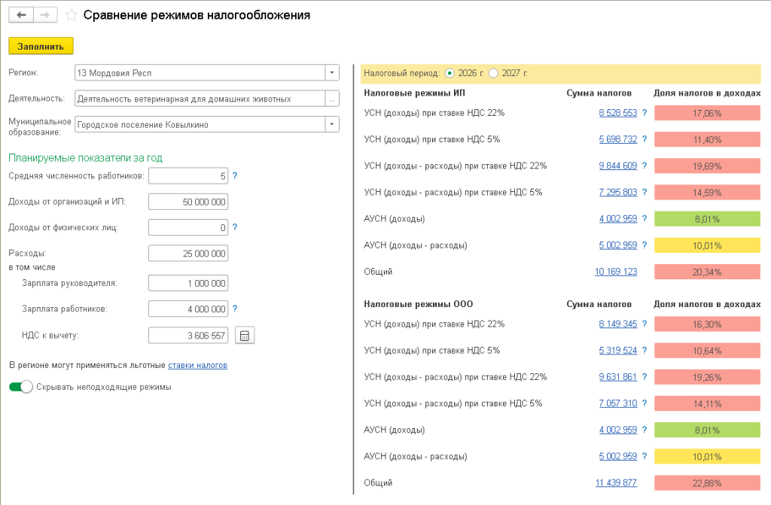Click the back navigation arrow

[x=21, y=15]
